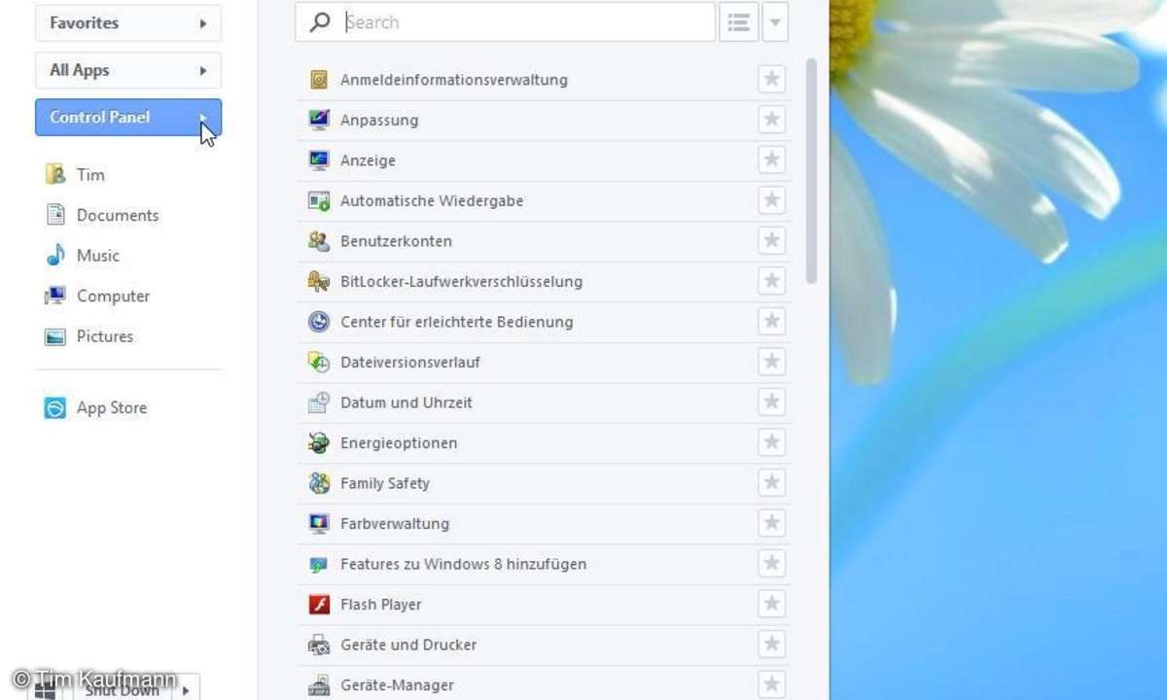Click the Anzeige display icon
Screen dimensions: 1167x700
[x=319, y=160]
